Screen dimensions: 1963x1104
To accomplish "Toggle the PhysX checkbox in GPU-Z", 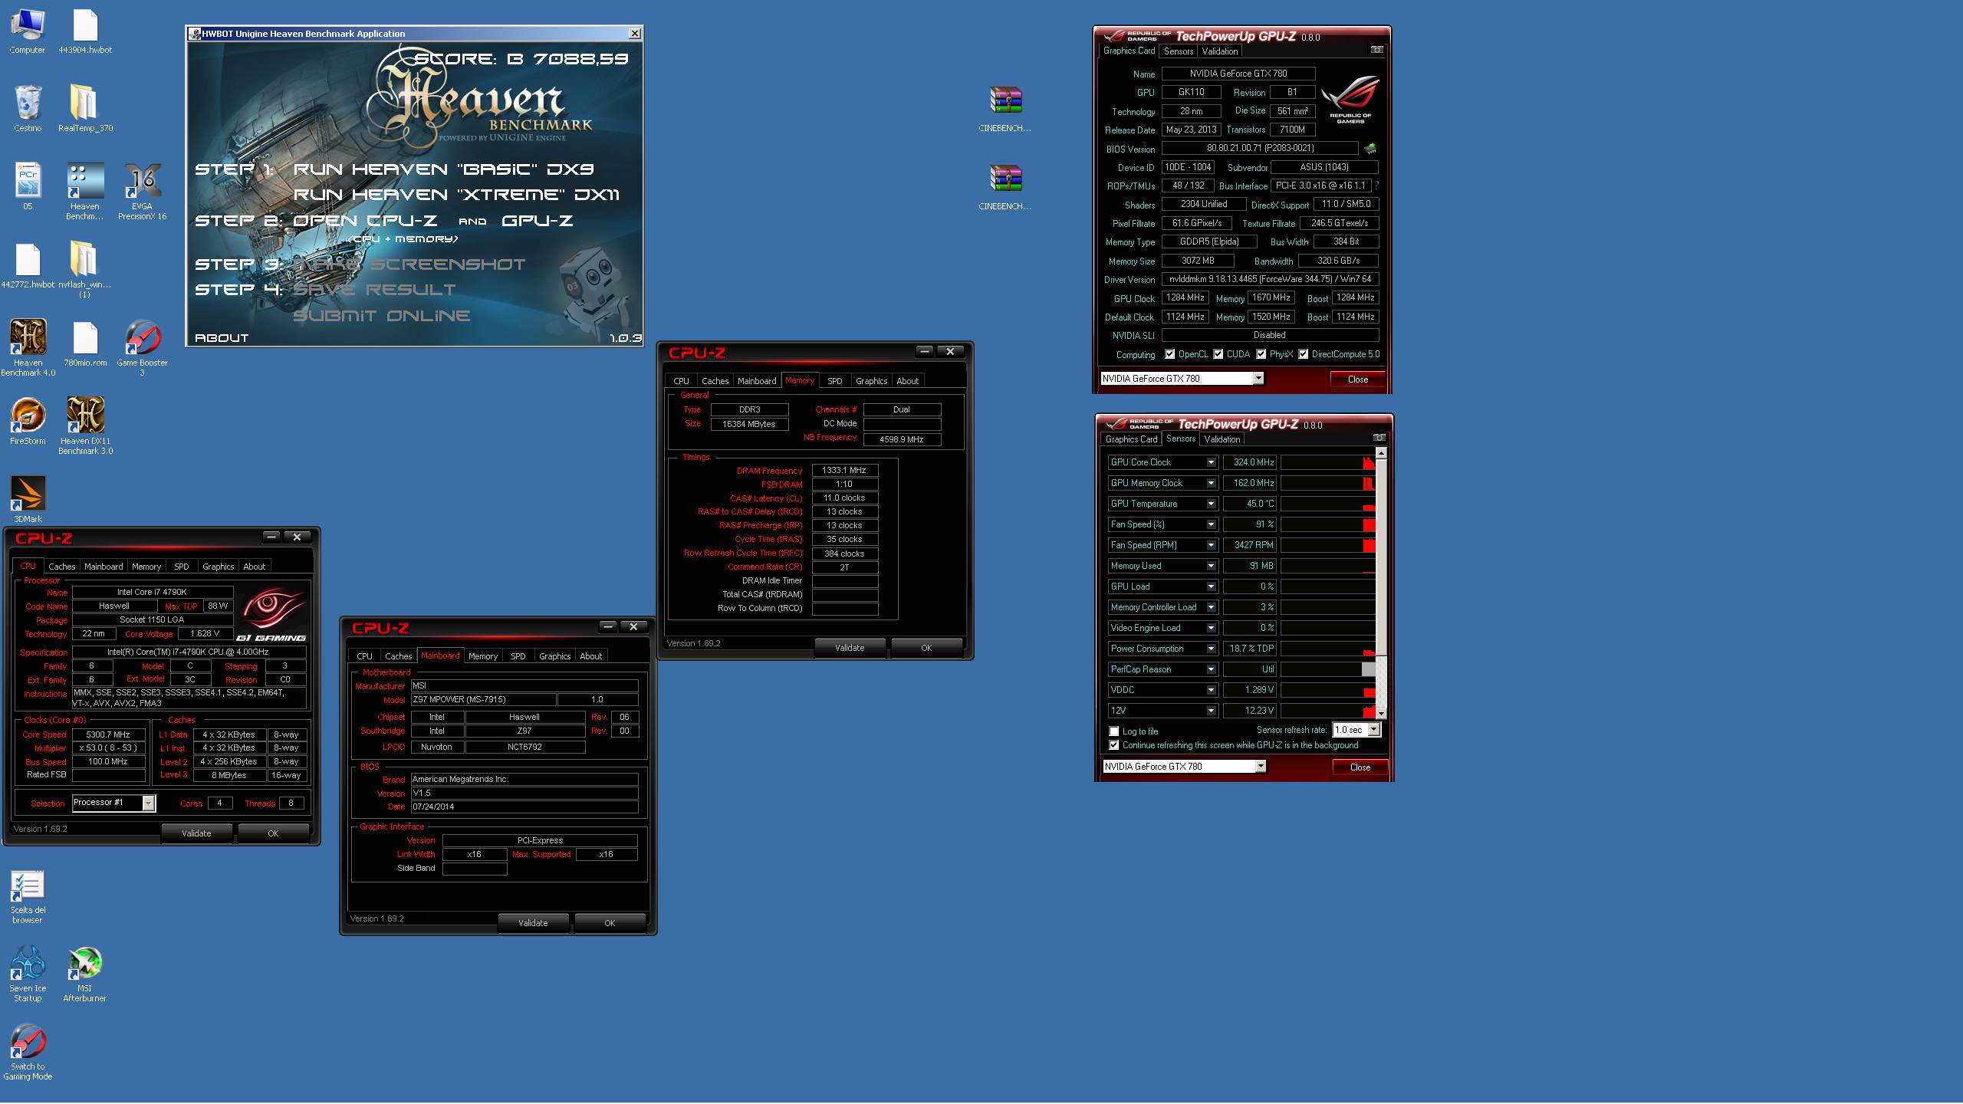I will [1261, 354].
